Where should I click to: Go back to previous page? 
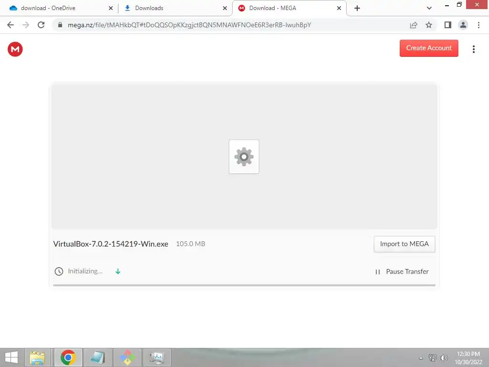(x=11, y=25)
